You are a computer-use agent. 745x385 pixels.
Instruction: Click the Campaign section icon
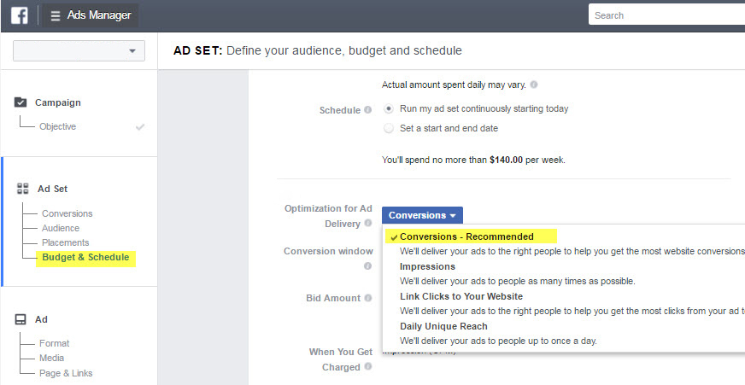(21, 102)
